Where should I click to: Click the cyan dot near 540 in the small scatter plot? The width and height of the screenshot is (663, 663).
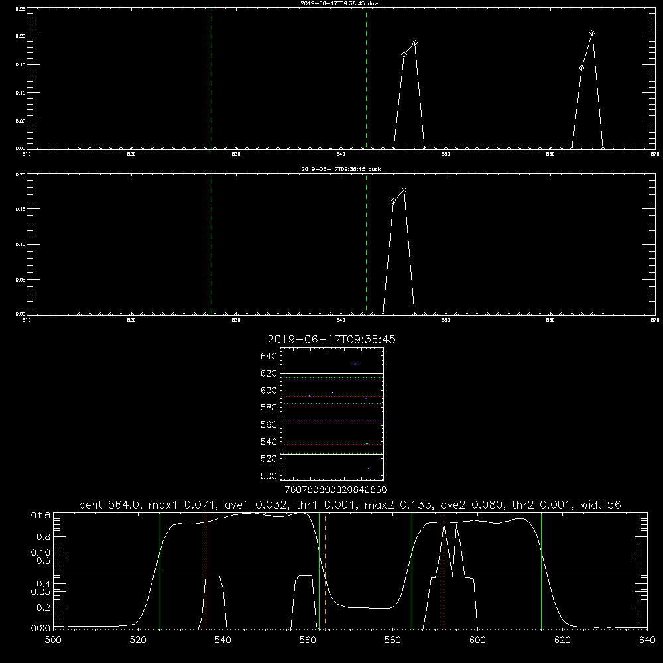click(x=367, y=444)
